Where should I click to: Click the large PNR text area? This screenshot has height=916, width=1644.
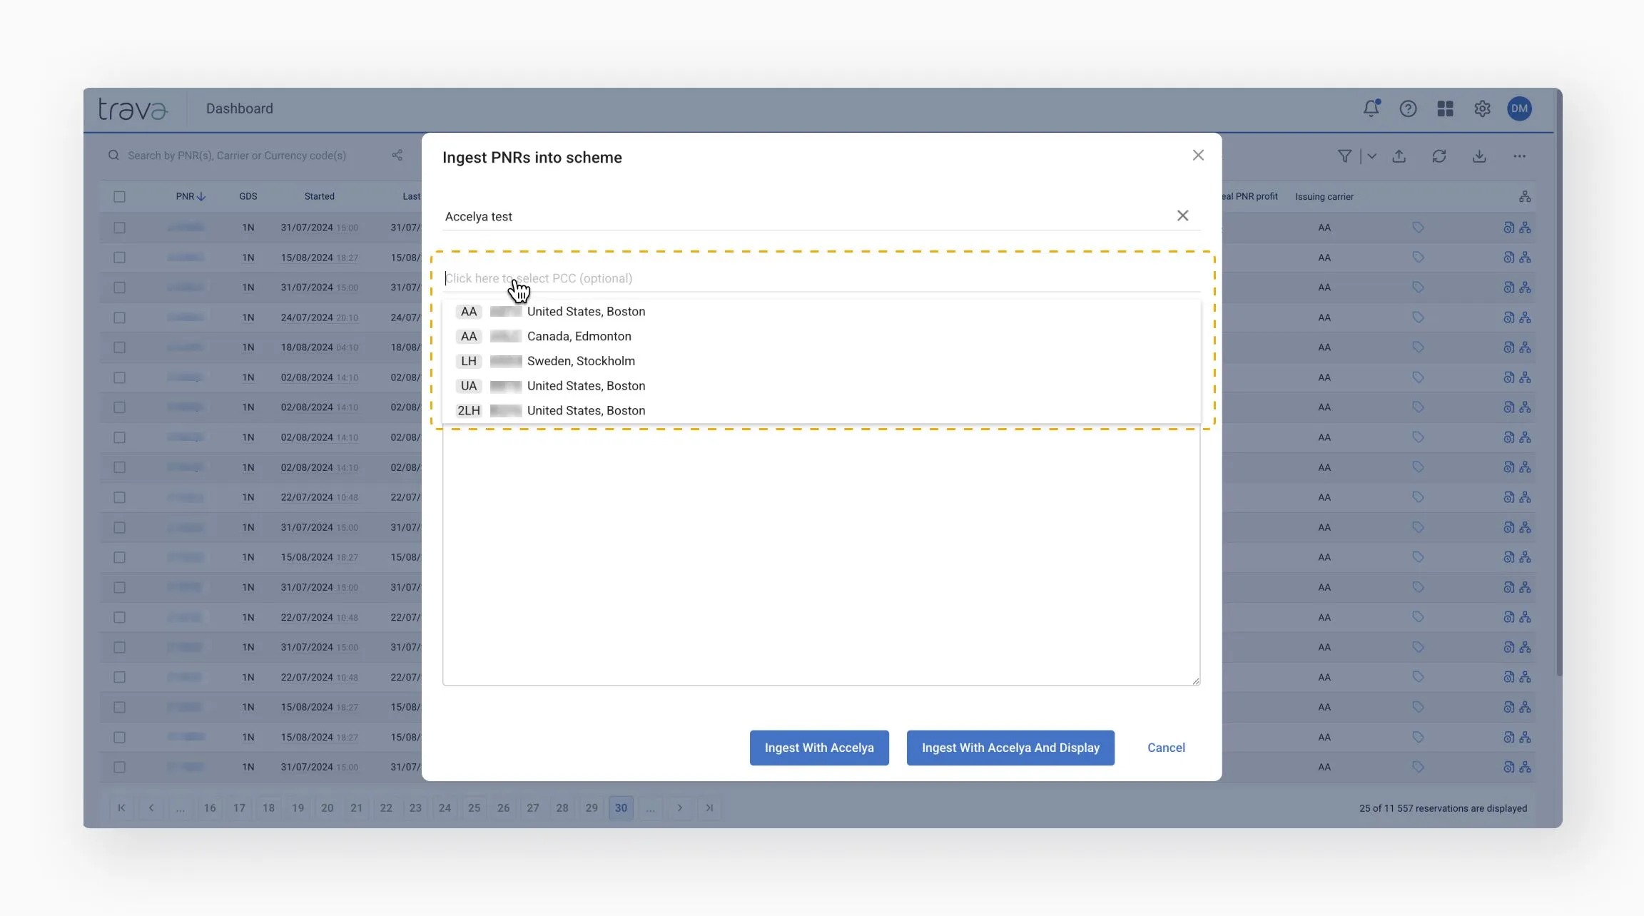[821, 556]
